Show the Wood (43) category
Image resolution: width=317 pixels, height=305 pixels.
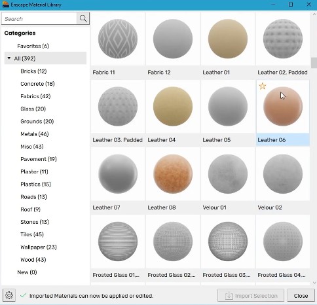pos(33,260)
